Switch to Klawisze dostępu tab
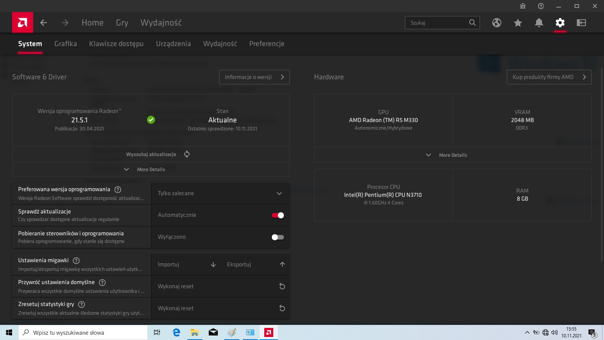 click(116, 44)
